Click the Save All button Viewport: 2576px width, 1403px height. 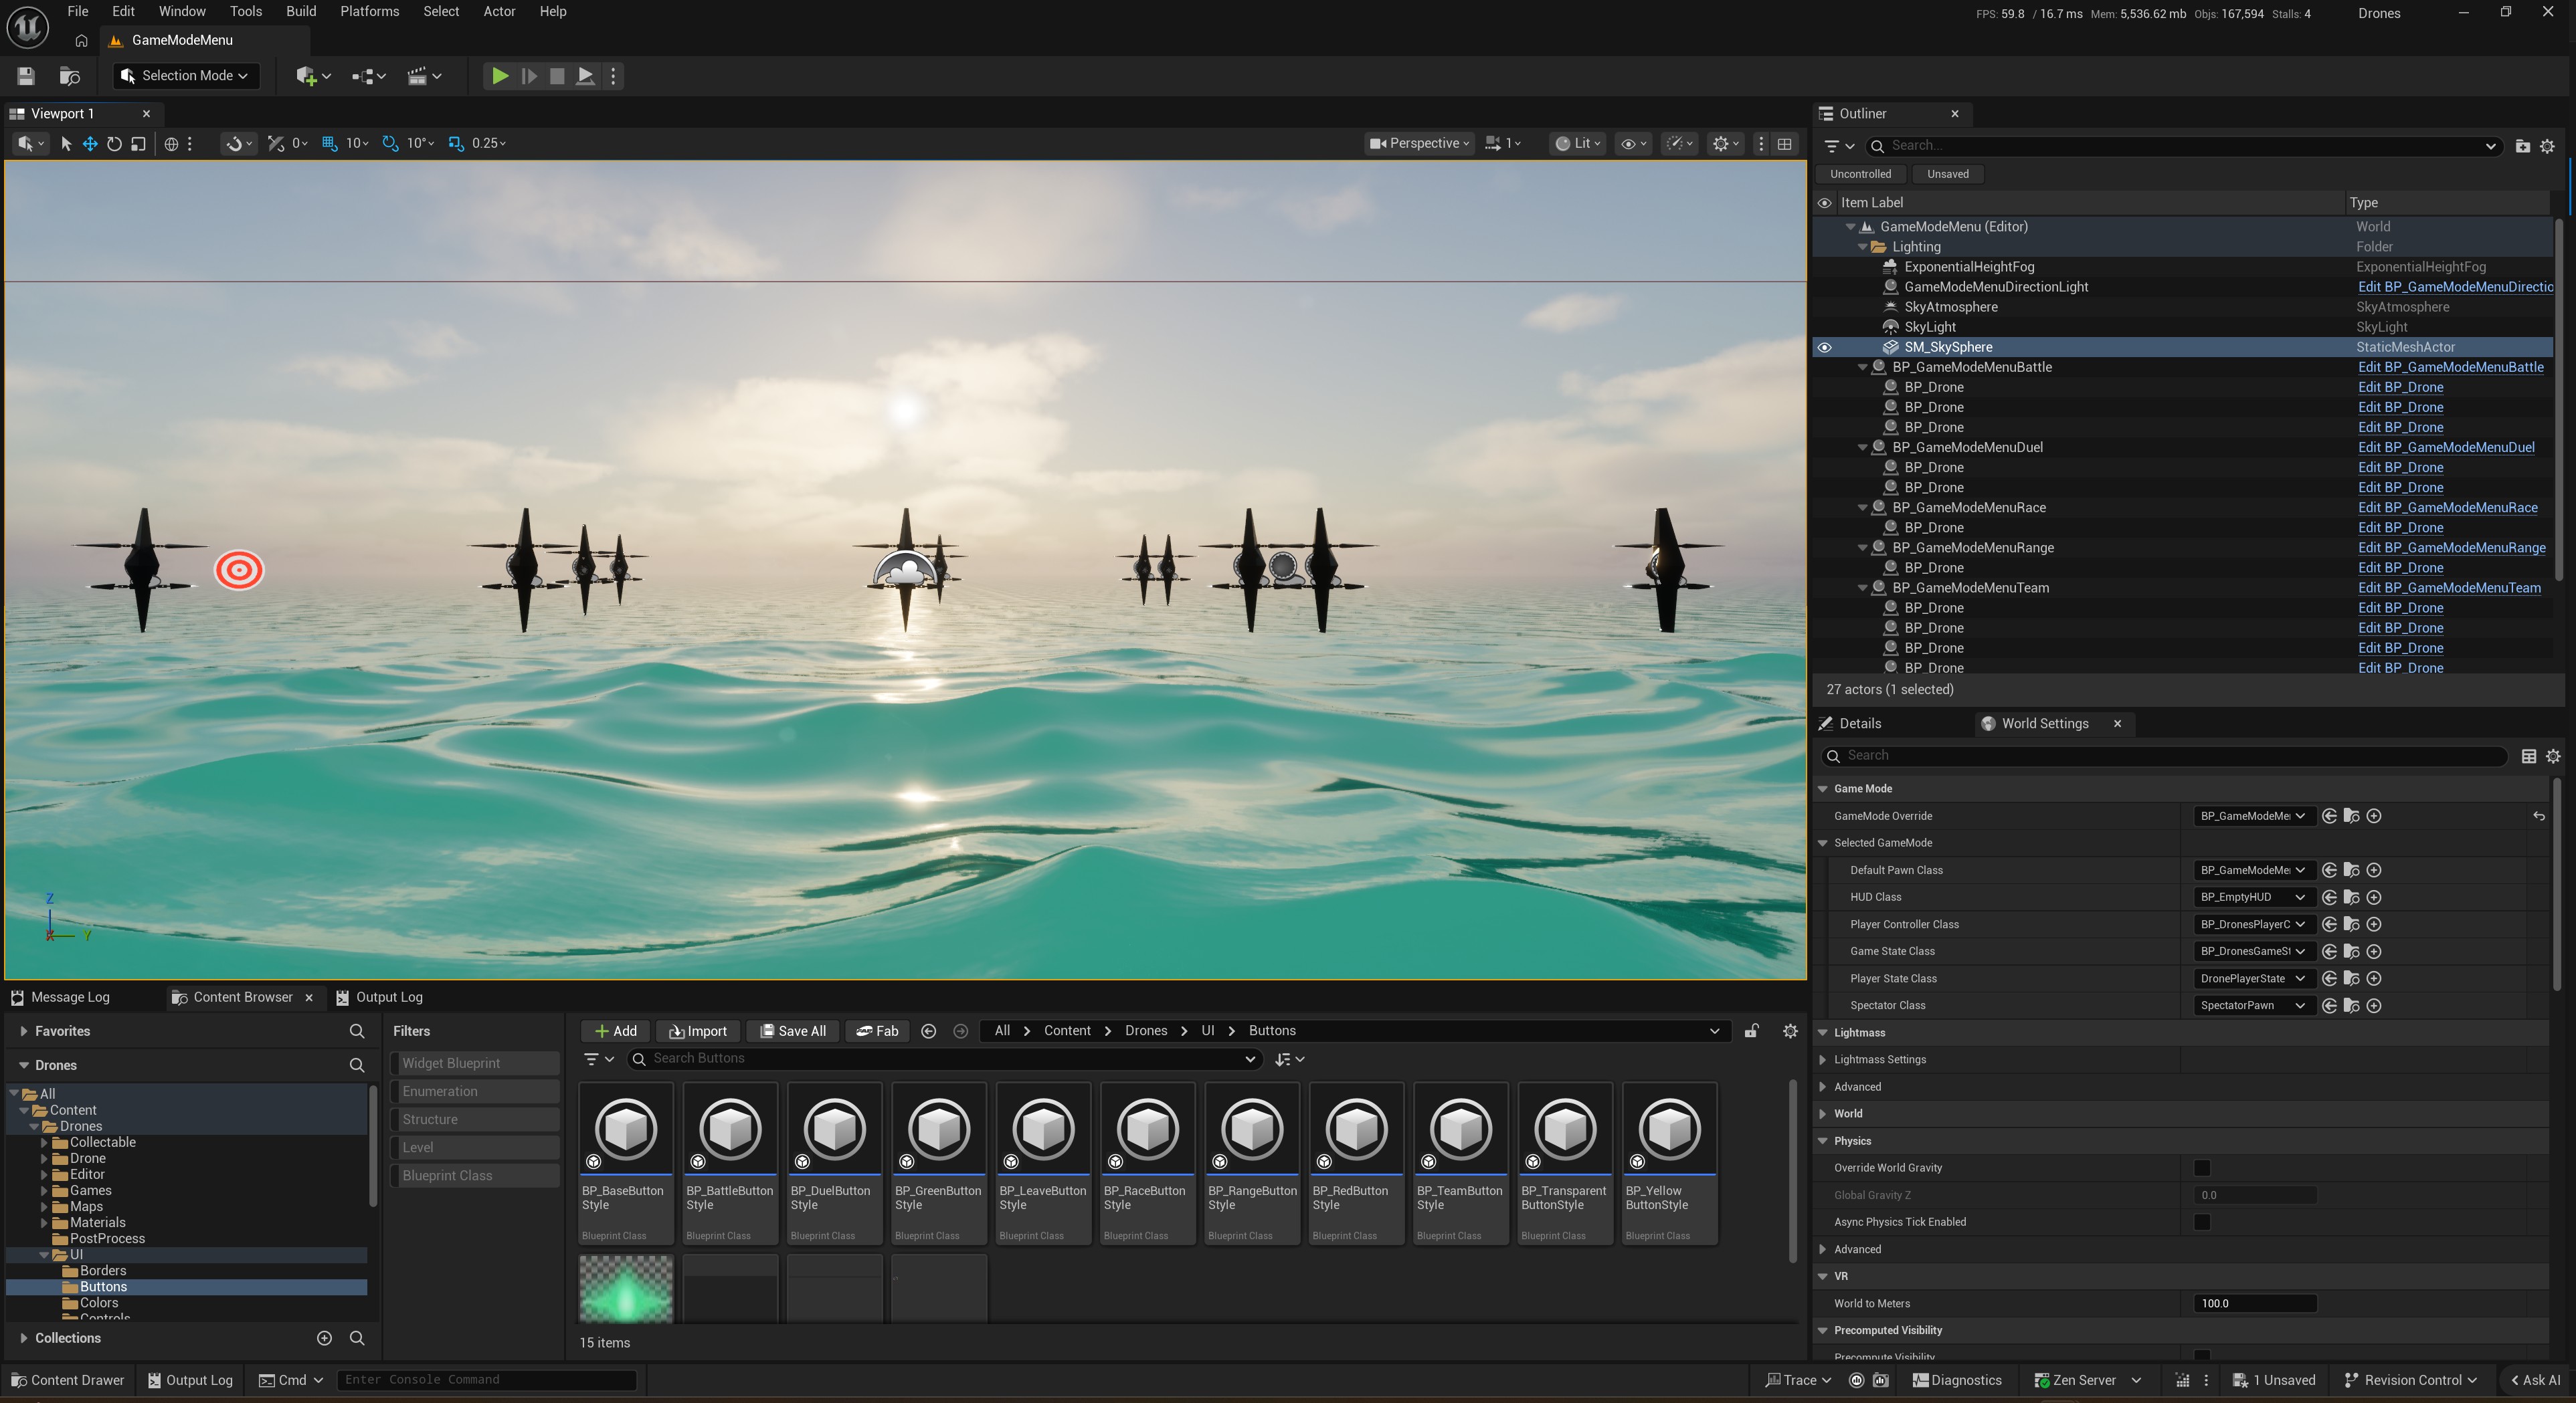pos(793,1031)
